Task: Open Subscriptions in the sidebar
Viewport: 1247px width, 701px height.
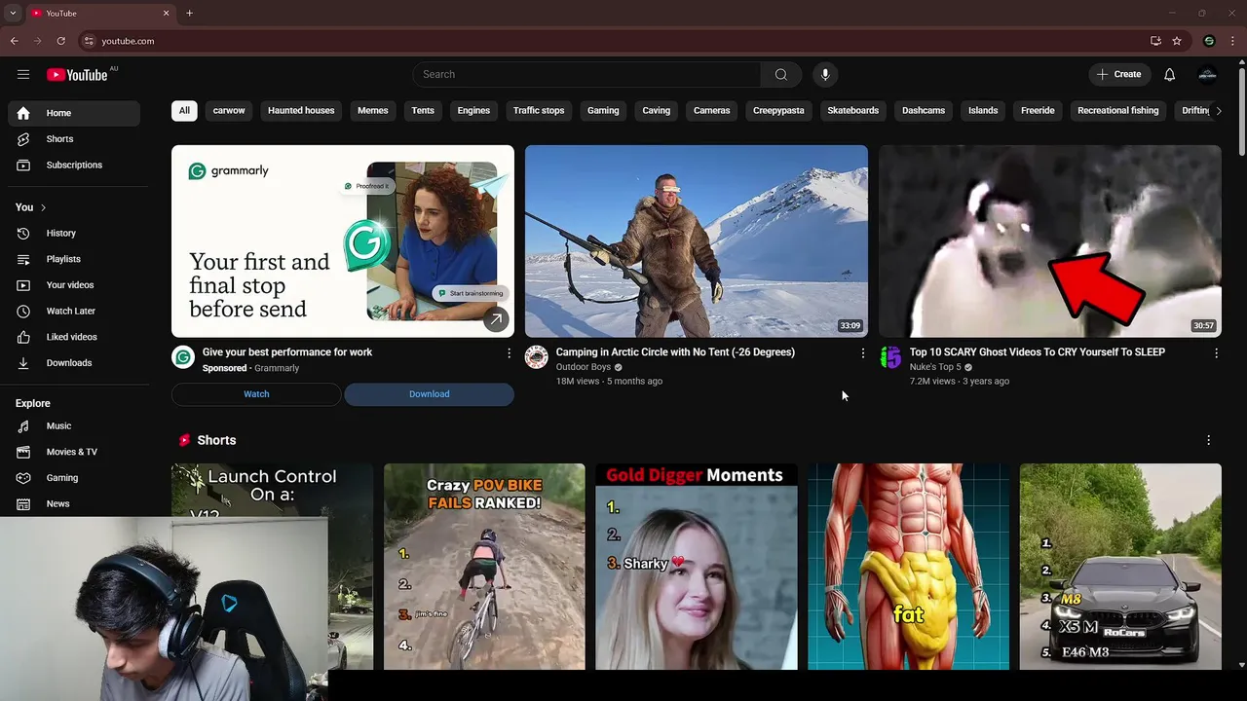Action: pos(74,165)
